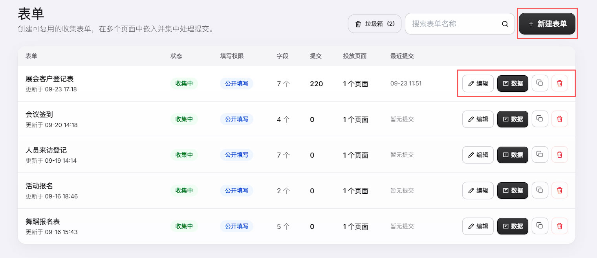Duplicate the 舞蹈报名表 form
Viewport: 597px width, 258px height.
(540, 226)
